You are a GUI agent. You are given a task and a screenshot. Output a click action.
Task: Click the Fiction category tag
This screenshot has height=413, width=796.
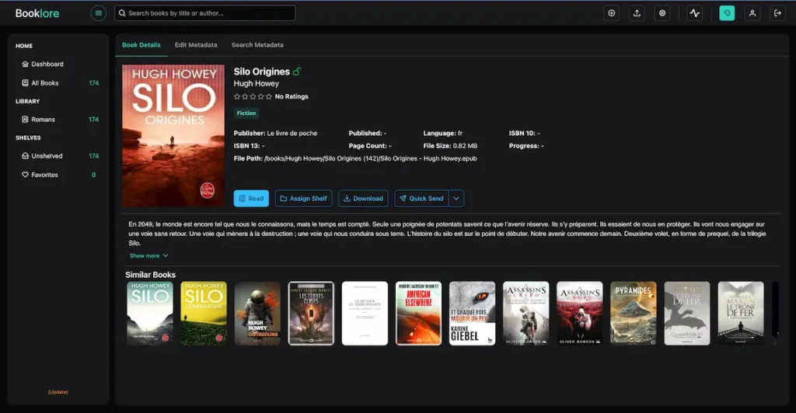(246, 113)
